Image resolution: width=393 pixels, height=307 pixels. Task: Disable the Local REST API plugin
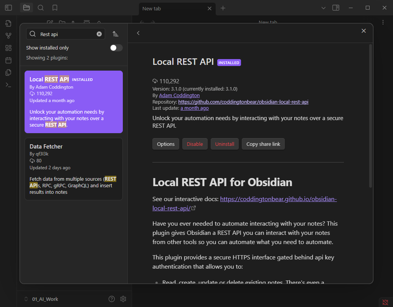195,144
